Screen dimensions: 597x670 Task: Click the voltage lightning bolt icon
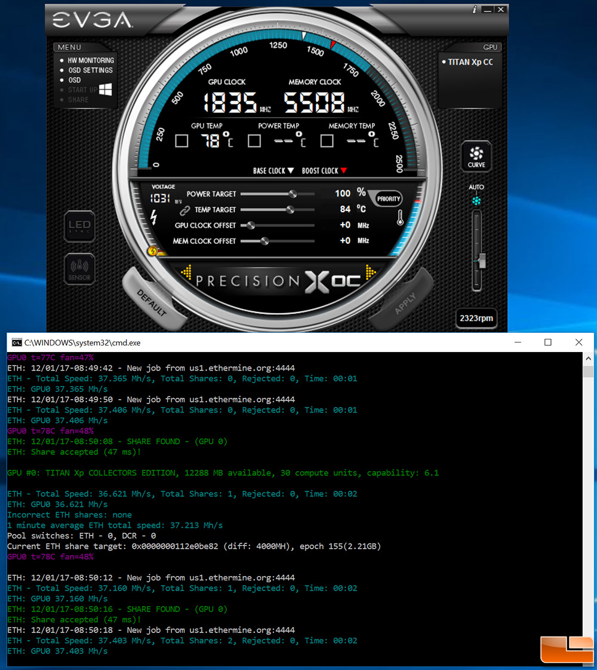153,217
